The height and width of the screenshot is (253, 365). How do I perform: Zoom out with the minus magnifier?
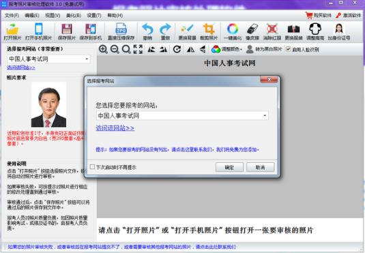coord(115,49)
